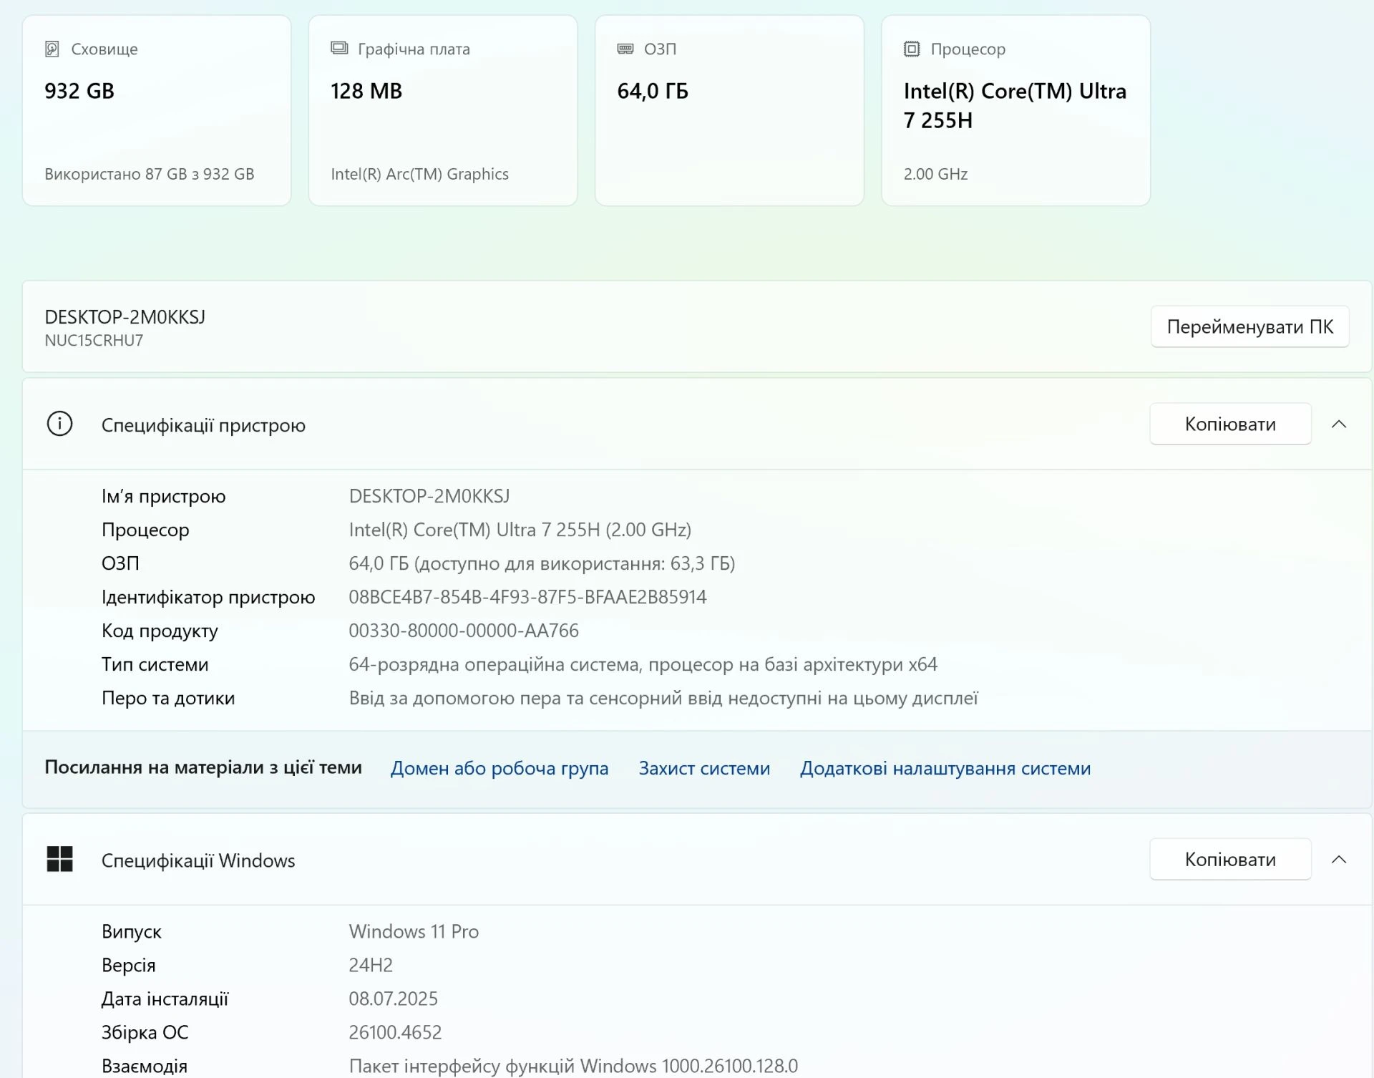This screenshot has width=1374, height=1078.
Task: Click the NUC15CRHU7 model name text
Action: click(94, 341)
